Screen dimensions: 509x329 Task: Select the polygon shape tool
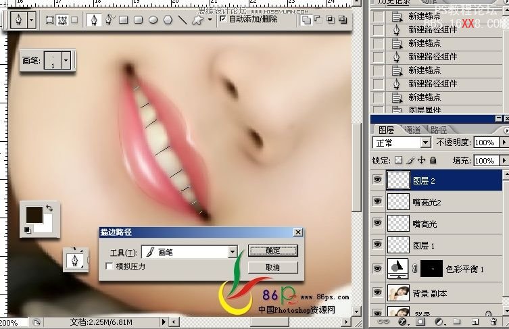coord(168,20)
